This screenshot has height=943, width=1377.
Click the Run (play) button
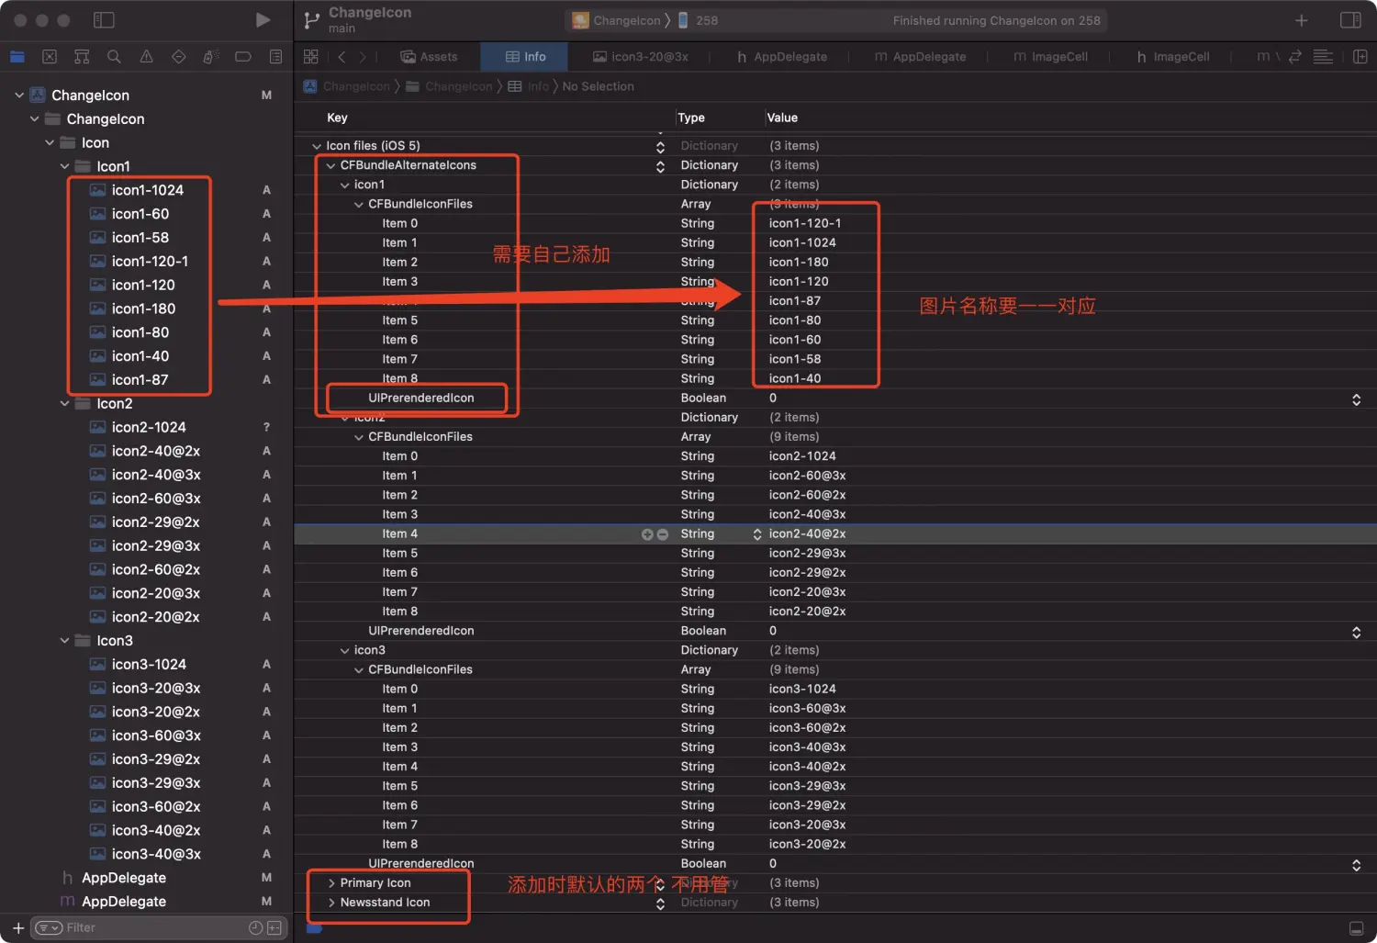tap(263, 20)
